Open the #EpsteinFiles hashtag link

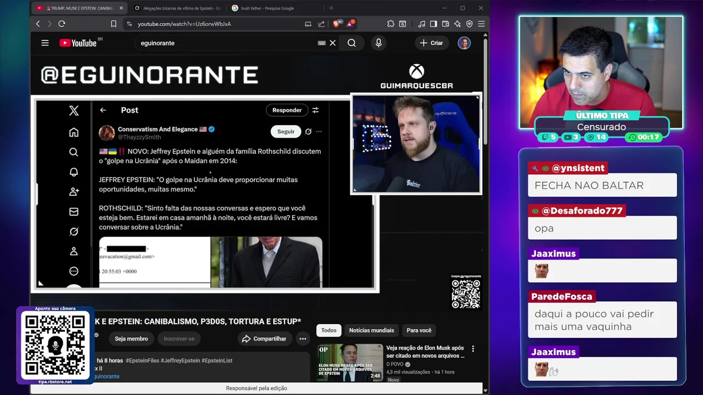point(142,360)
